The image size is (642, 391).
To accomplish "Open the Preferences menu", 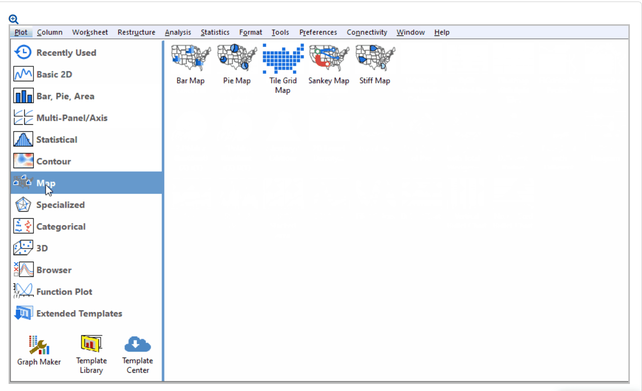I will [x=318, y=32].
